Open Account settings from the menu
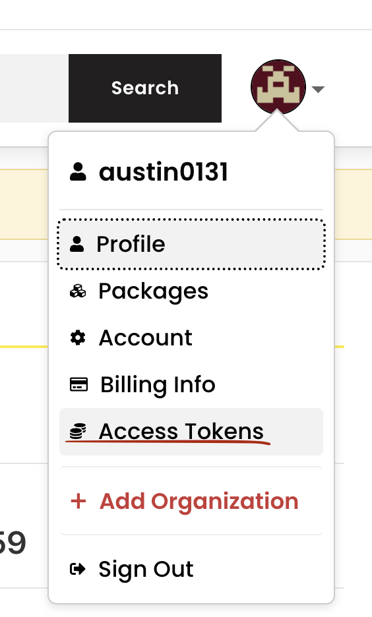 tap(191, 338)
